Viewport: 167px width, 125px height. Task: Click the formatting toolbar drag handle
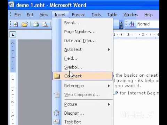click(126, 24)
